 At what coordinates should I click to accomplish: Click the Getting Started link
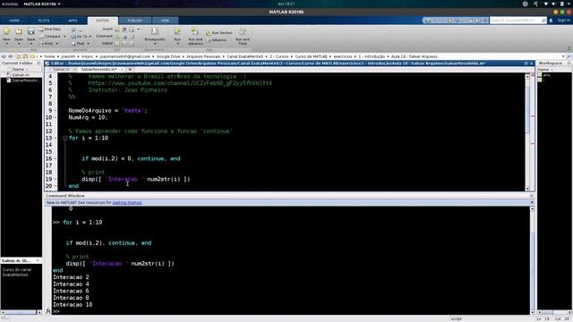(x=127, y=203)
